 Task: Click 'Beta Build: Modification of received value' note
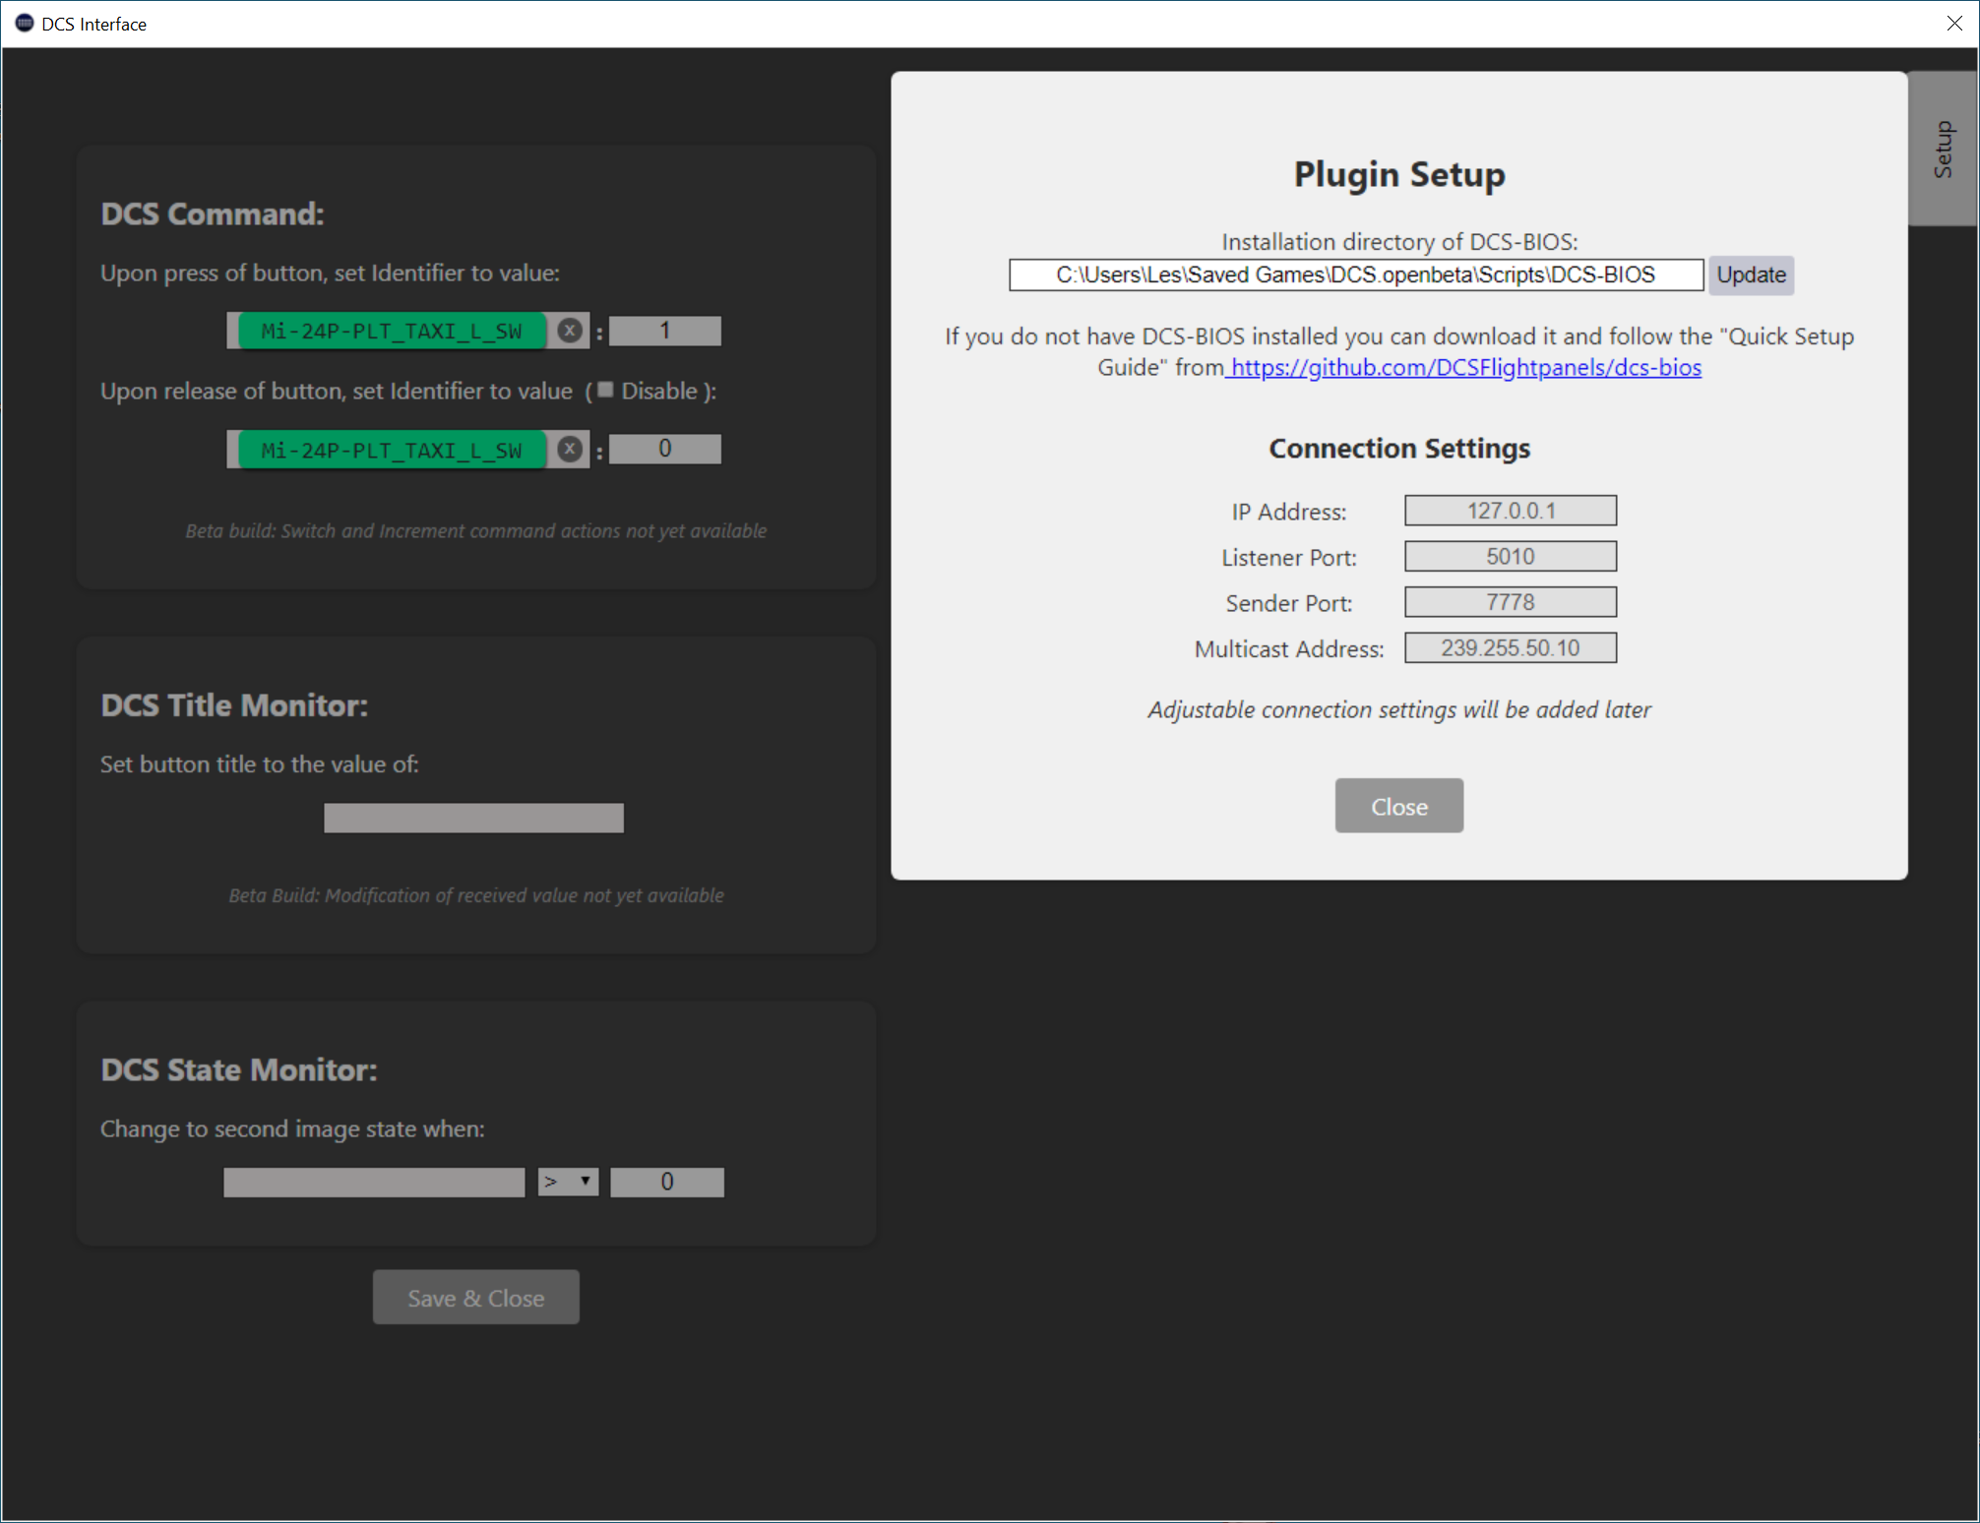click(476, 895)
